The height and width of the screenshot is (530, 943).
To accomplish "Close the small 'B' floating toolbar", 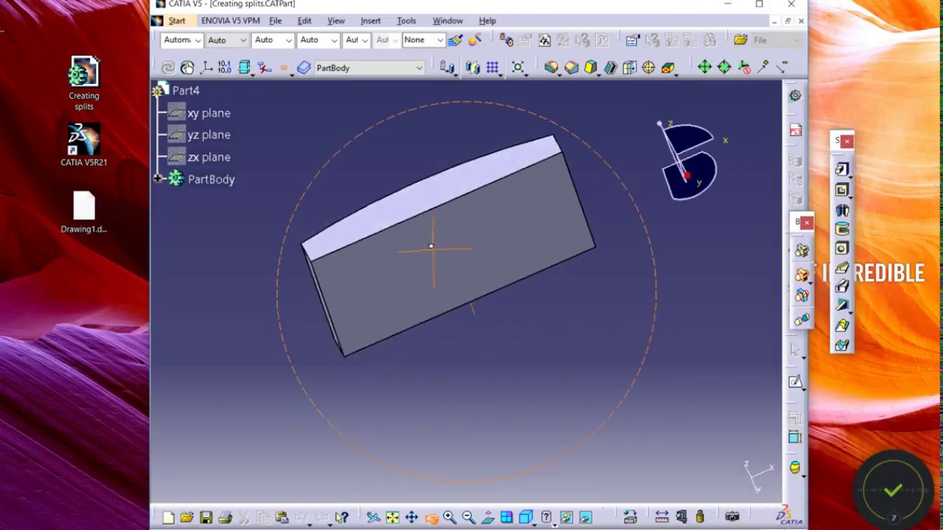I will tap(807, 222).
